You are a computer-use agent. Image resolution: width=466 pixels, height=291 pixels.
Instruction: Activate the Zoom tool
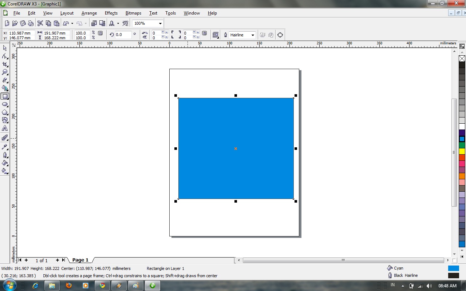(5, 72)
